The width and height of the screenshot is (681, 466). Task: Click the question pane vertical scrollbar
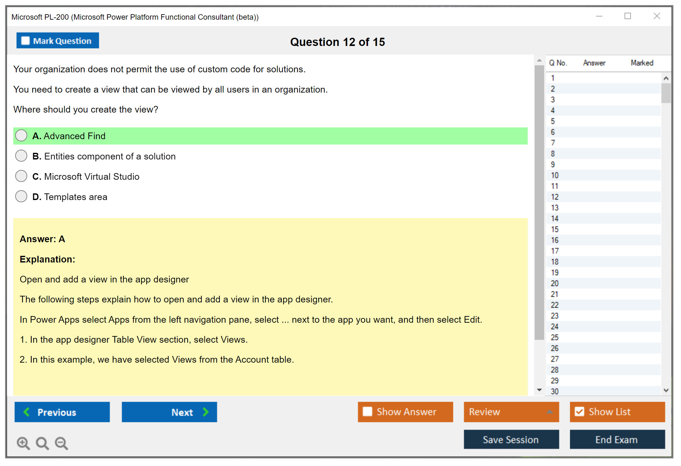pos(539,203)
